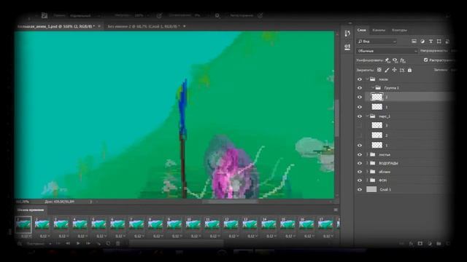Image resolution: width=467 pixels, height=262 pixels.
Task: Hide the Слой 1 layer
Action: click(x=360, y=189)
